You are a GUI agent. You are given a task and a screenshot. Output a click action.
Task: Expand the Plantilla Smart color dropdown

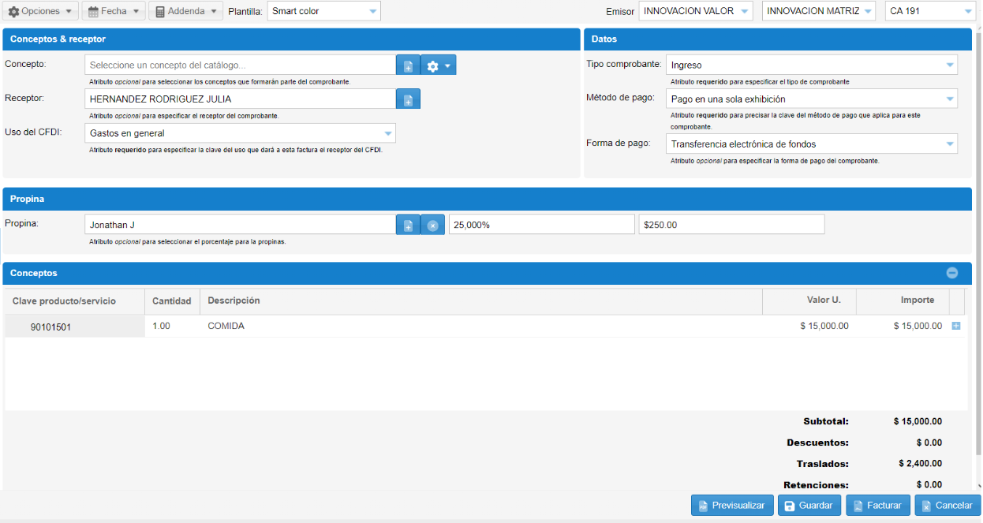[324, 11]
